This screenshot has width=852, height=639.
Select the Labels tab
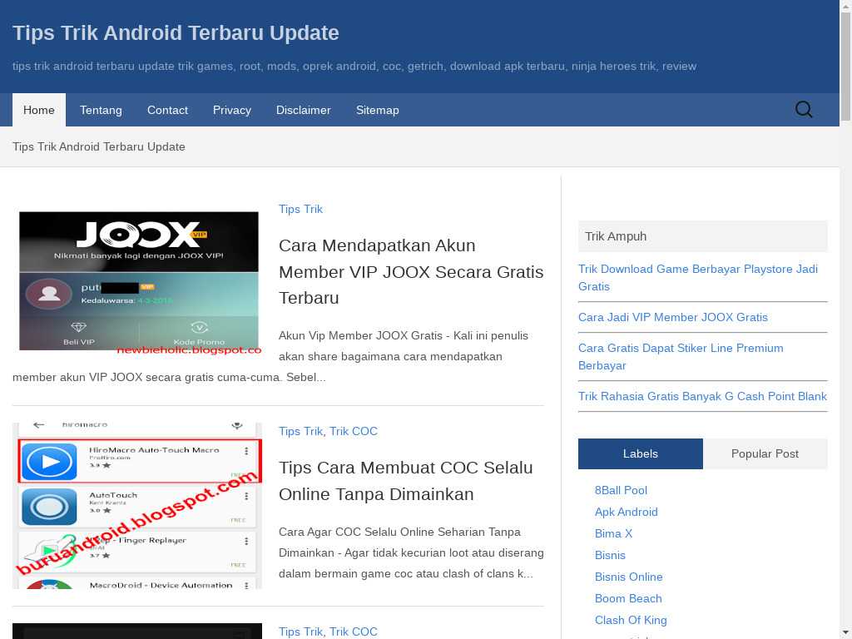(640, 453)
